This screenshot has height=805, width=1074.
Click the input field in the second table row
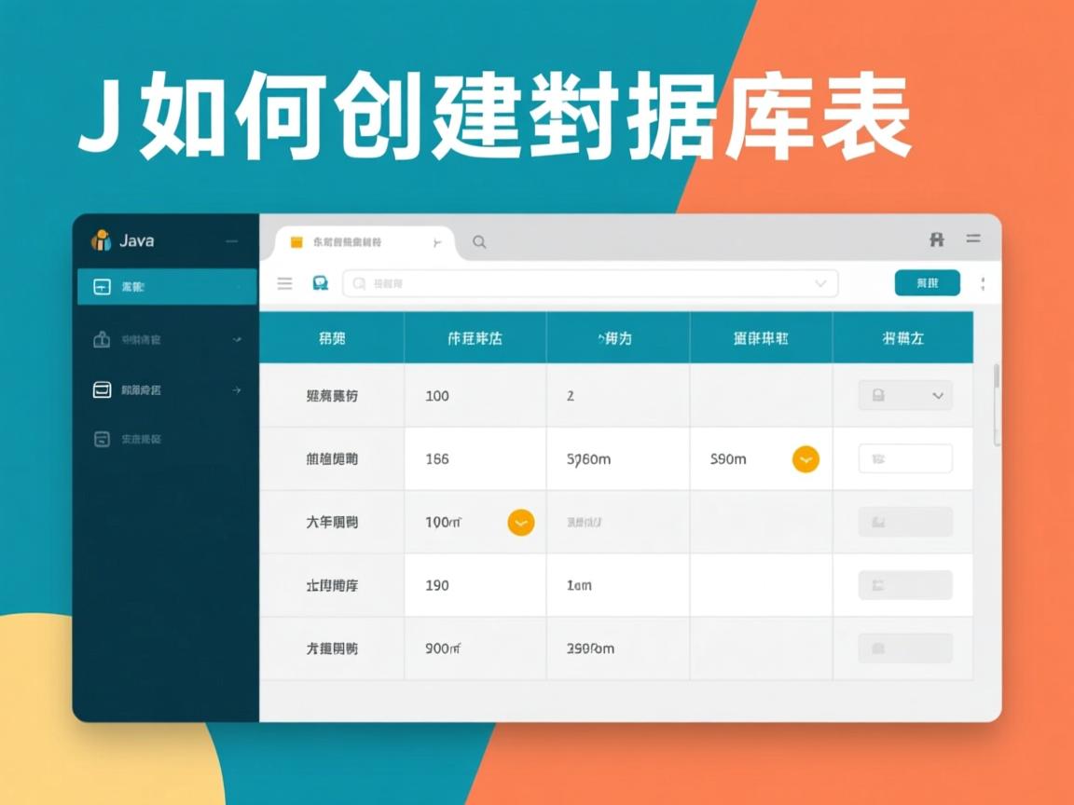point(904,458)
